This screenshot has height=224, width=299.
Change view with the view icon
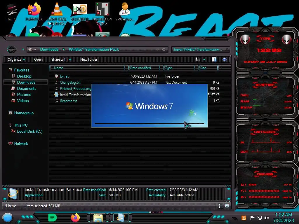click(198, 60)
